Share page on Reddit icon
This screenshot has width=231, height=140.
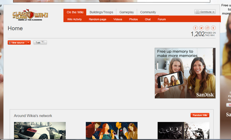(207, 28)
